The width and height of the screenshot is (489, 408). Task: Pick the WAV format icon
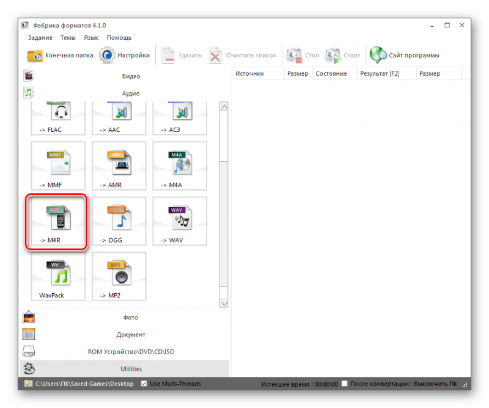click(x=180, y=221)
